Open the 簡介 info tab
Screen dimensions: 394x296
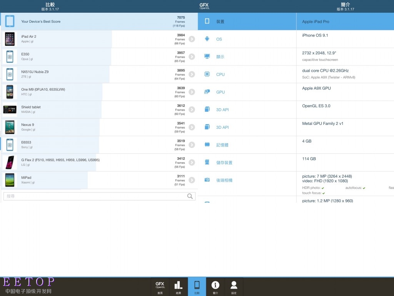point(215,287)
